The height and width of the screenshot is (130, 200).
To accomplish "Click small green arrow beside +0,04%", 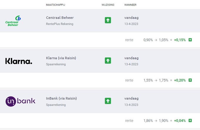I will tap(190, 120).
